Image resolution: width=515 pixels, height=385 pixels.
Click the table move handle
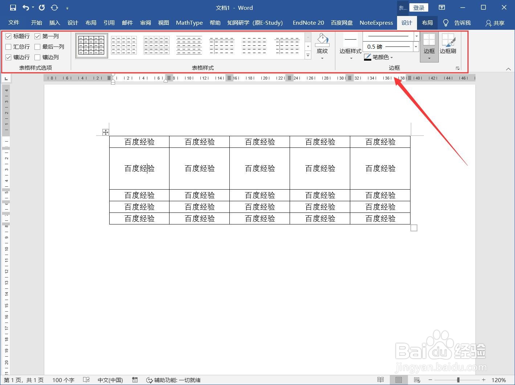106,132
